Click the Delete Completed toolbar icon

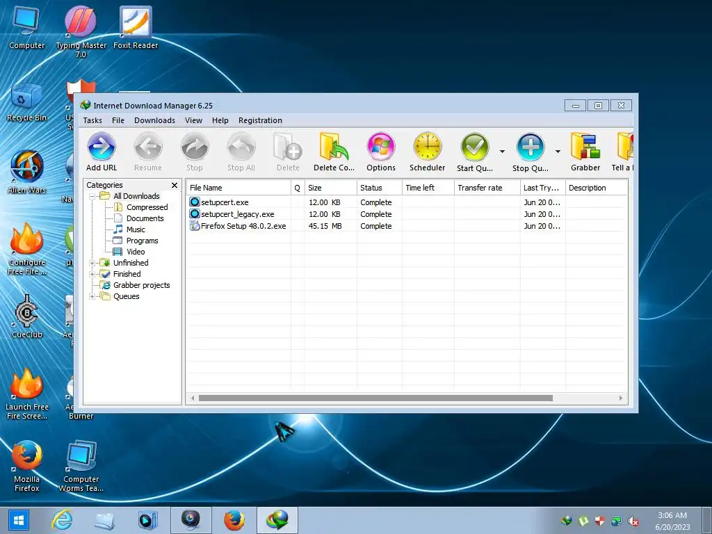(x=334, y=152)
